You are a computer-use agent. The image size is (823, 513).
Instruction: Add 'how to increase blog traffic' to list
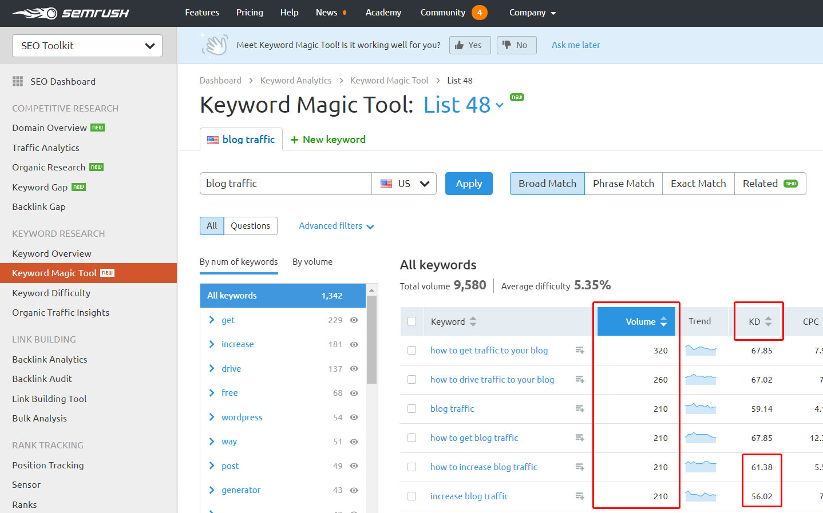(x=580, y=467)
